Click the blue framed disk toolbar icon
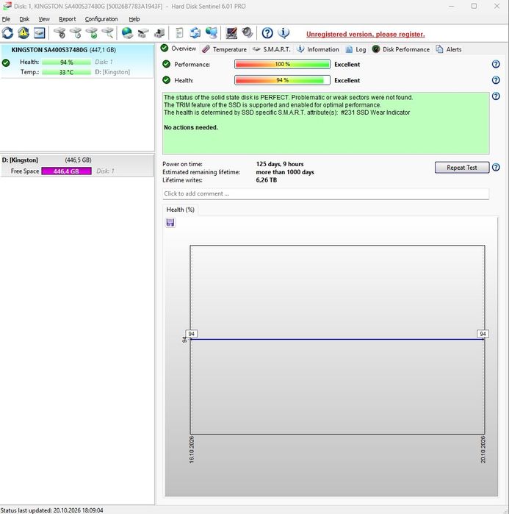The width and height of the screenshot is (509, 514). pyautogui.click(x=39, y=33)
